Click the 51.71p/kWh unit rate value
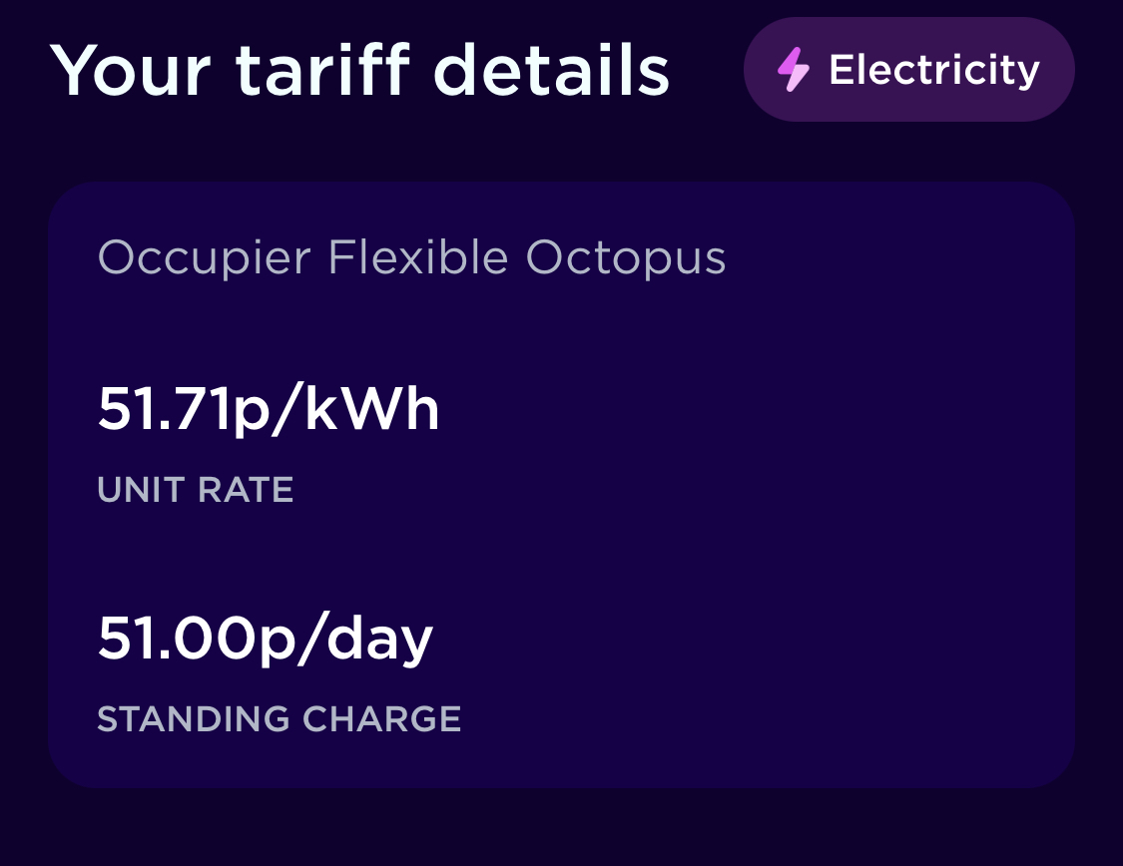 (x=268, y=409)
